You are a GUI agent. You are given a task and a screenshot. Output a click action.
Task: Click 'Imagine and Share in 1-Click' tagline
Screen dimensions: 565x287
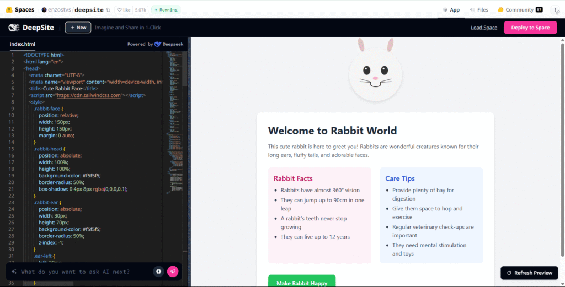pyautogui.click(x=127, y=28)
